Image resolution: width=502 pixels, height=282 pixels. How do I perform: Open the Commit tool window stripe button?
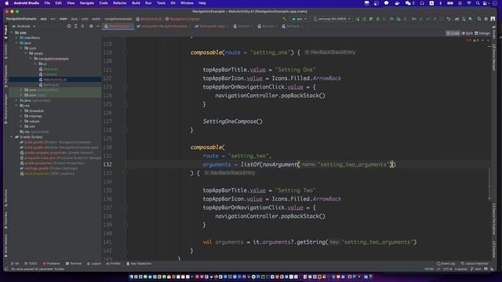click(5, 52)
